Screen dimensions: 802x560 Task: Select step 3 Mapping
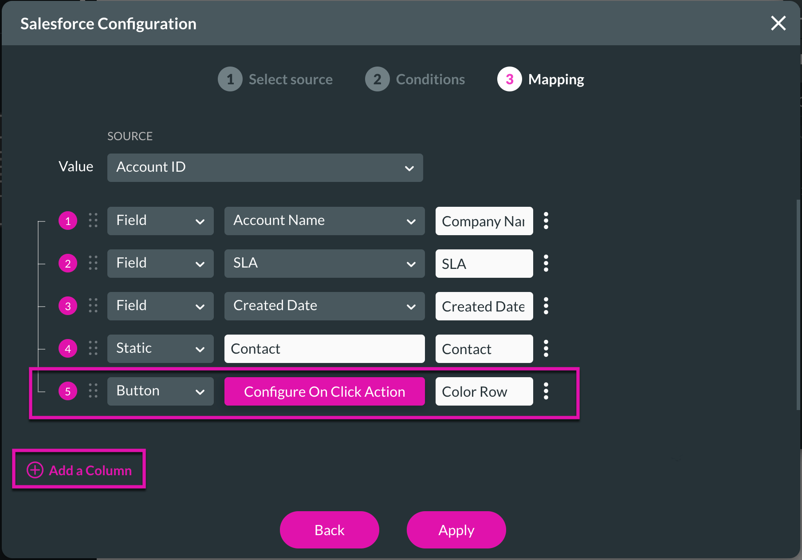[x=541, y=79]
